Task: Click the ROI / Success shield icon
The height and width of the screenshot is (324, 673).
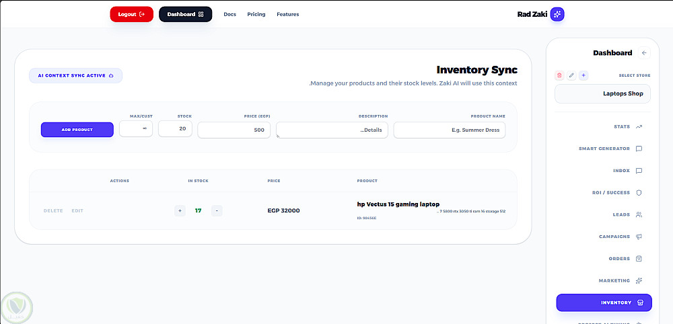Action: point(639,193)
